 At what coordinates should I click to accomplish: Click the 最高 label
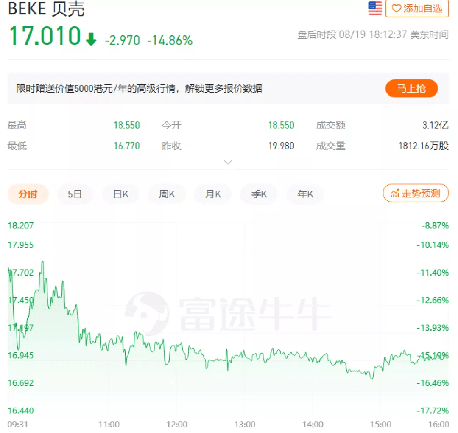click(17, 125)
